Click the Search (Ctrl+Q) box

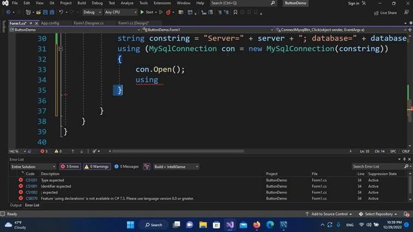point(243,3)
